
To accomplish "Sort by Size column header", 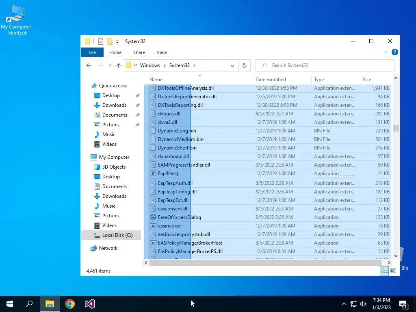I will point(375,80).
